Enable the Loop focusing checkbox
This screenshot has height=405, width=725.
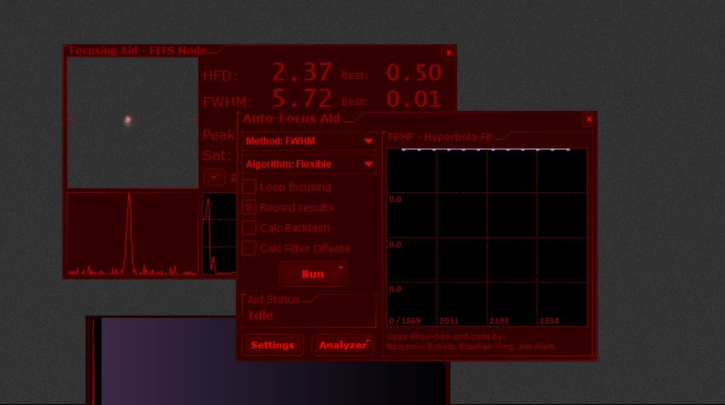point(249,186)
